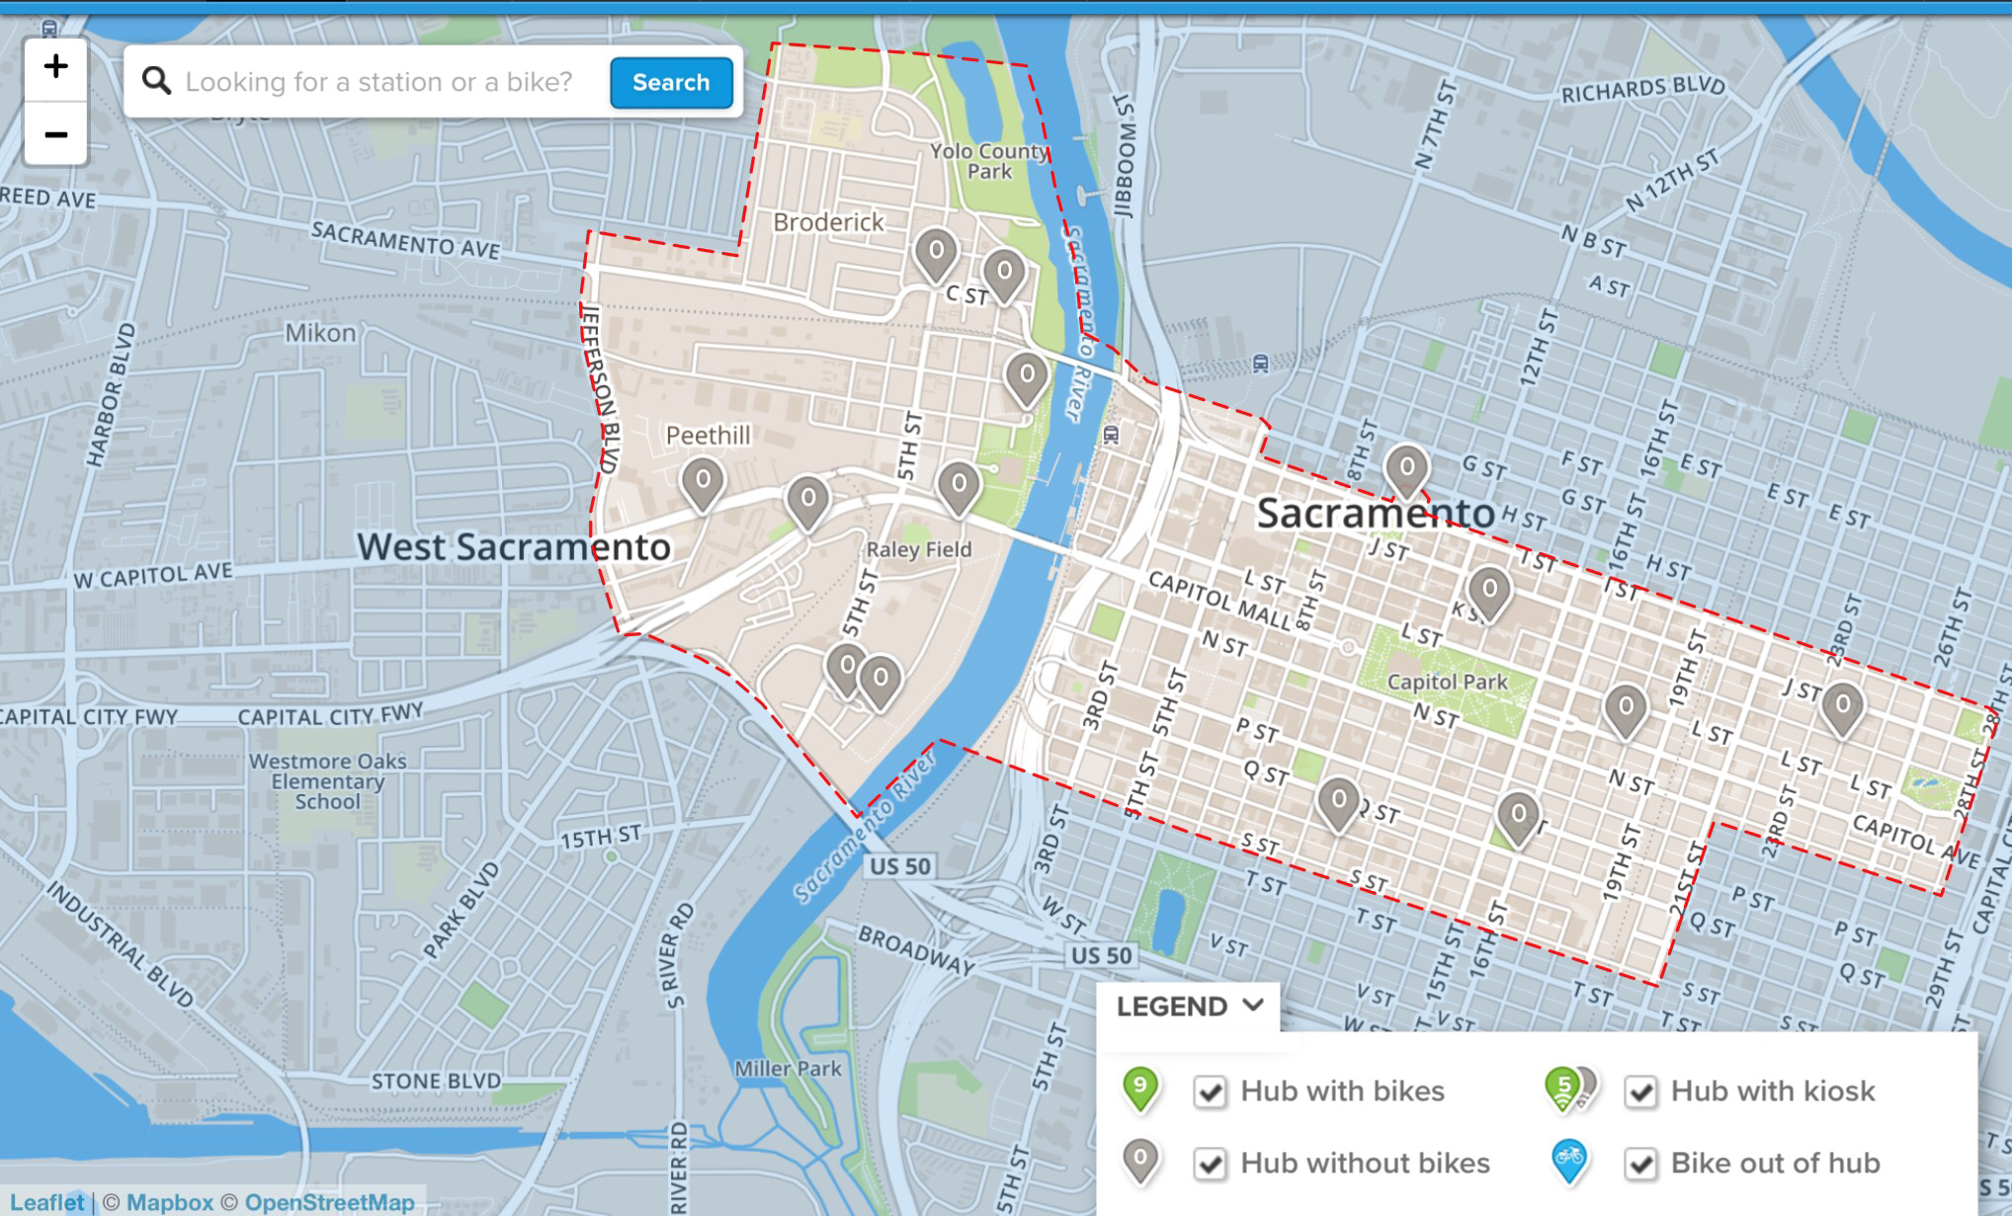Open the hub marker near 8th and G ST
Image resolution: width=2012 pixels, height=1216 pixels.
[x=1405, y=469]
